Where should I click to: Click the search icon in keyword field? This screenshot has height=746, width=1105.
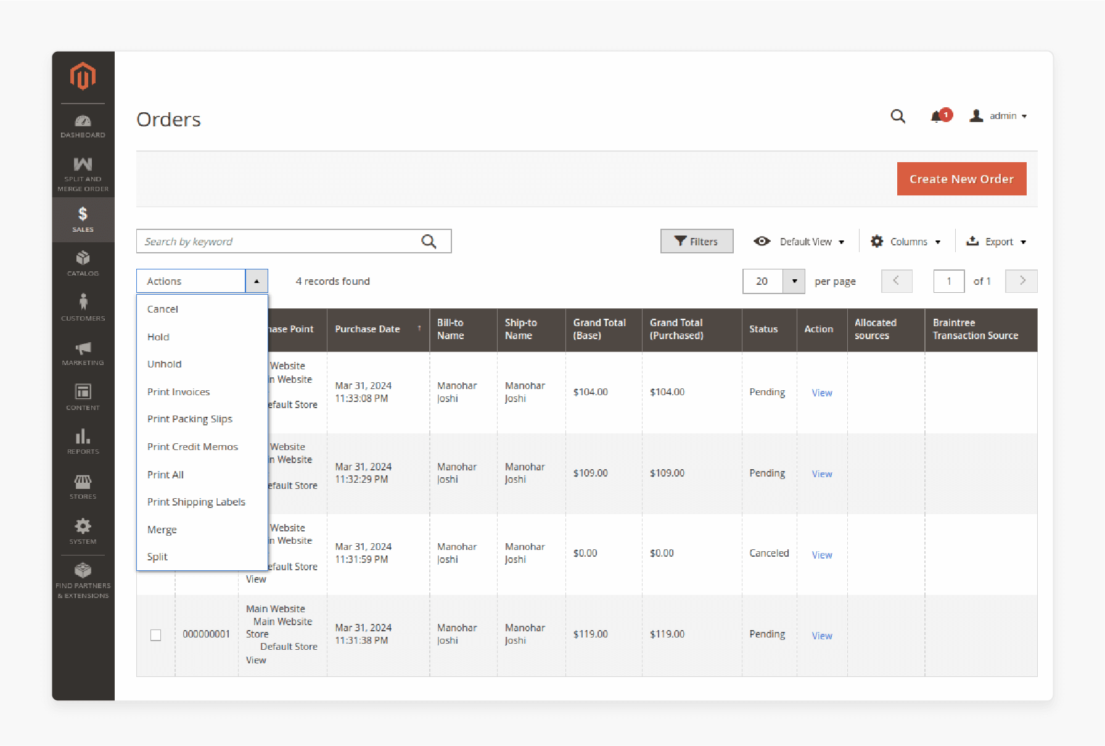tap(429, 241)
